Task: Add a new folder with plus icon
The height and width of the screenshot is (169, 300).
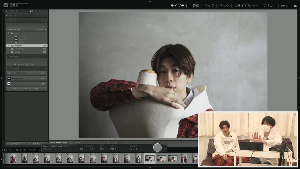Action: click(46, 20)
